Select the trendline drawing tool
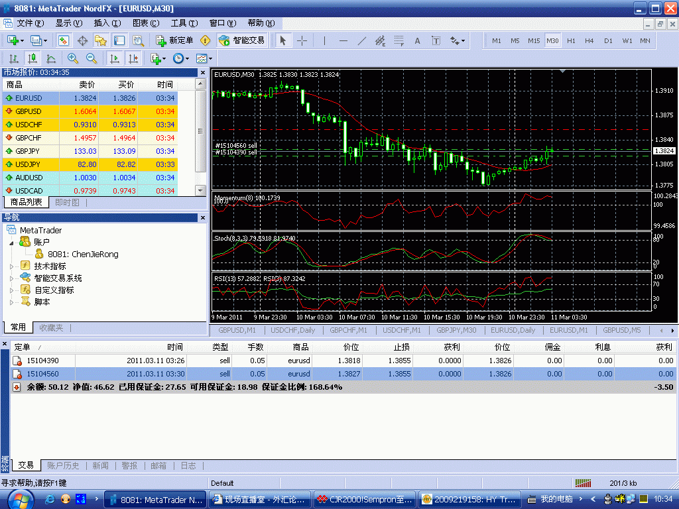679x509 pixels. click(x=362, y=40)
